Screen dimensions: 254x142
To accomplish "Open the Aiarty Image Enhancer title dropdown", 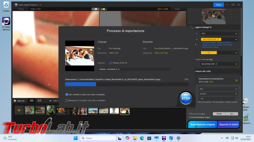I will (40, 5).
